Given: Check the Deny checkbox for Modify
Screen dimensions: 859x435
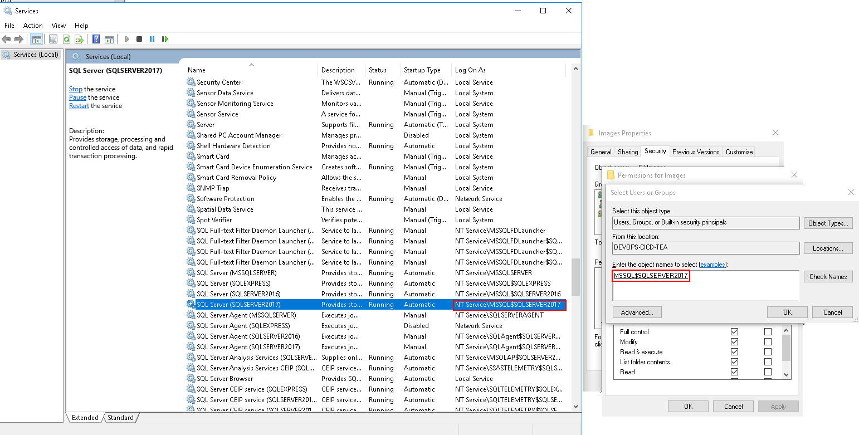Looking at the screenshot, I should pyautogui.click(x=768, y=342).
